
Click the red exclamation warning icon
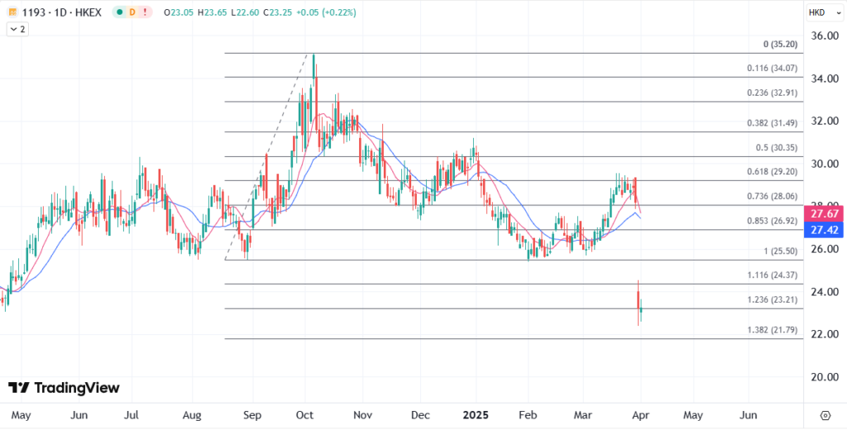tap(146, 12)
